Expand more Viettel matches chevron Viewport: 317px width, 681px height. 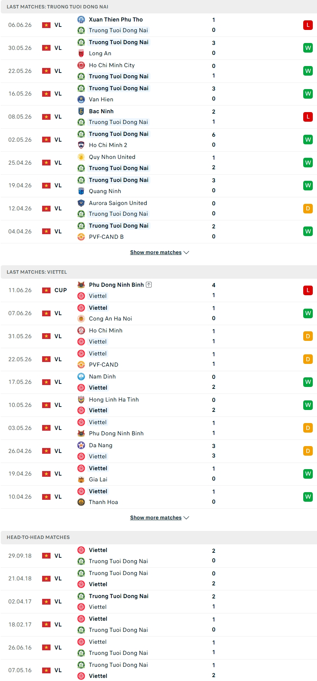[186, 517]
